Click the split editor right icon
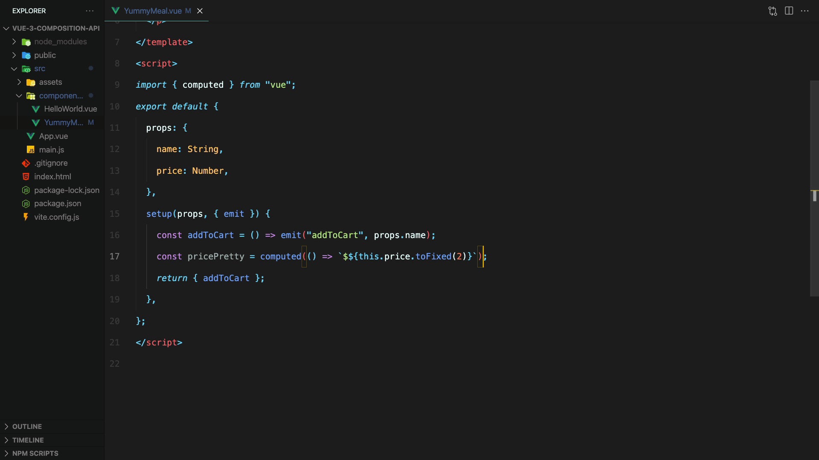Screen dimensions: 819x460 coord(789,11)
